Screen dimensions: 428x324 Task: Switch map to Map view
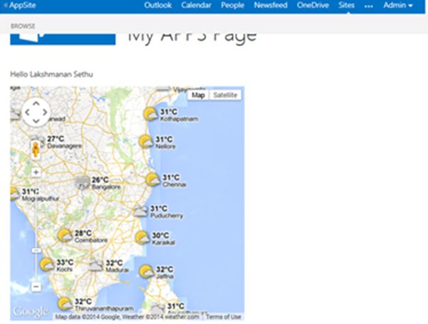tap(198, 95)
